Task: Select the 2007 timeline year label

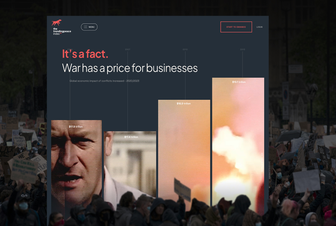Action: [128, 49]
